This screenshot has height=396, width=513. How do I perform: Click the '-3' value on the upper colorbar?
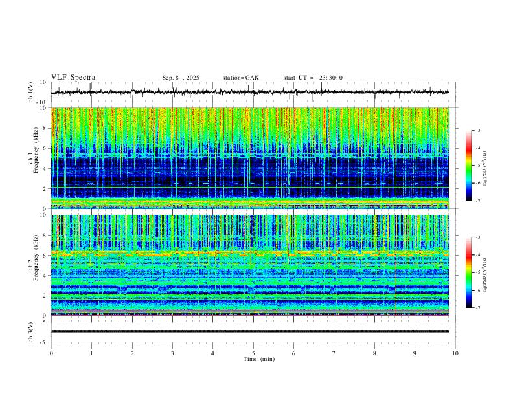click(x=478, y=130)
